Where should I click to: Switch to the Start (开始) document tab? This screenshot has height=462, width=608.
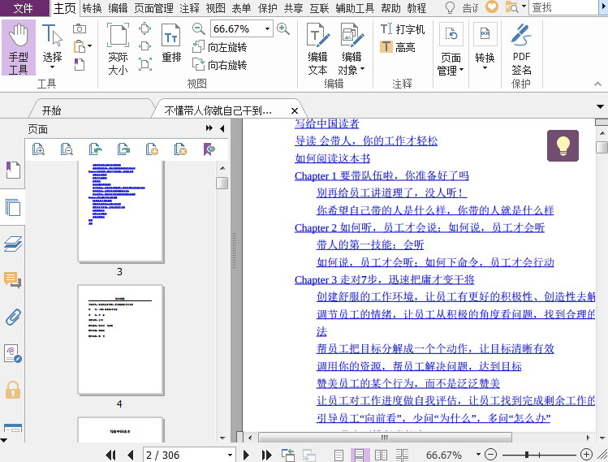52,110
